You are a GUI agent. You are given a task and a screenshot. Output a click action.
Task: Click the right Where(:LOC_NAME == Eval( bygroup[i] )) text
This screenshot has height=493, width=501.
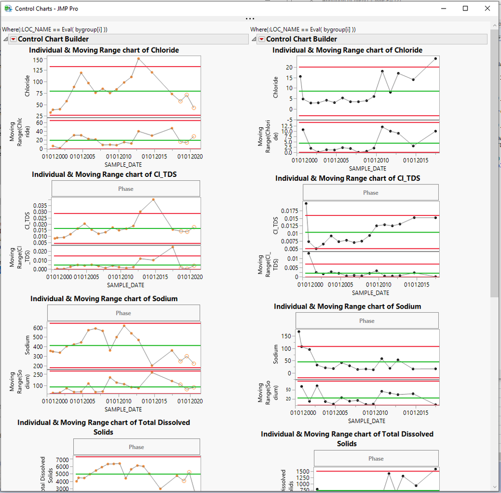pos(303,30)
